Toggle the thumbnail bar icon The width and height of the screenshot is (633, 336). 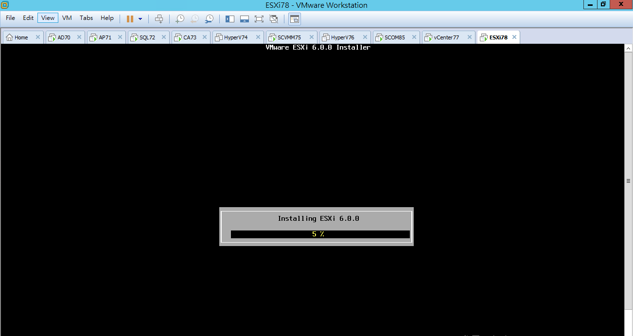coord(245,19)
